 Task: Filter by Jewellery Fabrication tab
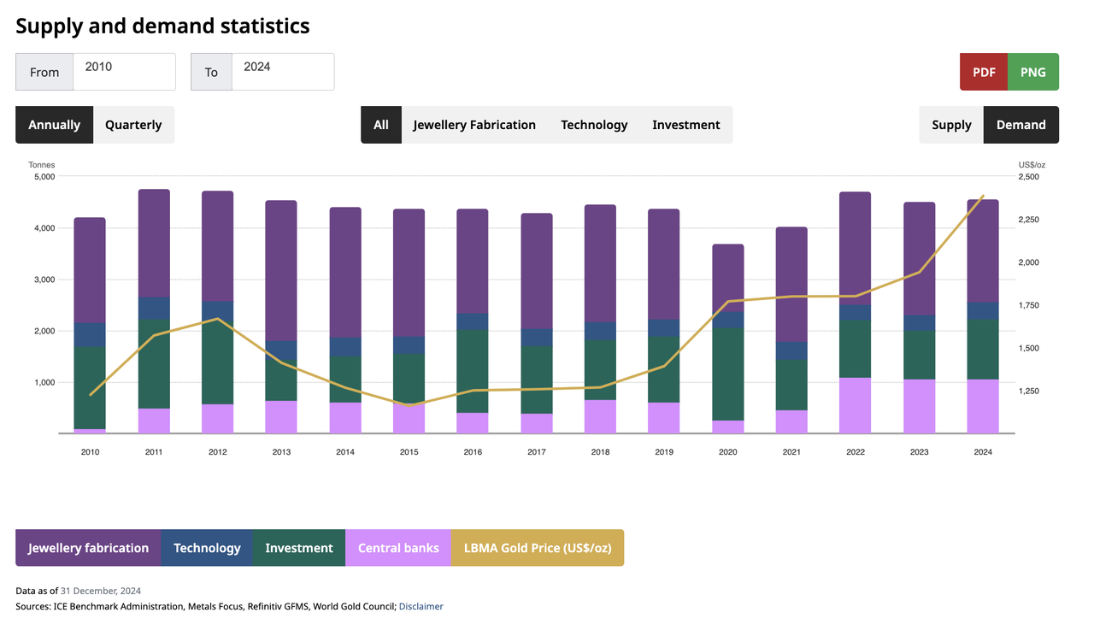click(474, 125)
